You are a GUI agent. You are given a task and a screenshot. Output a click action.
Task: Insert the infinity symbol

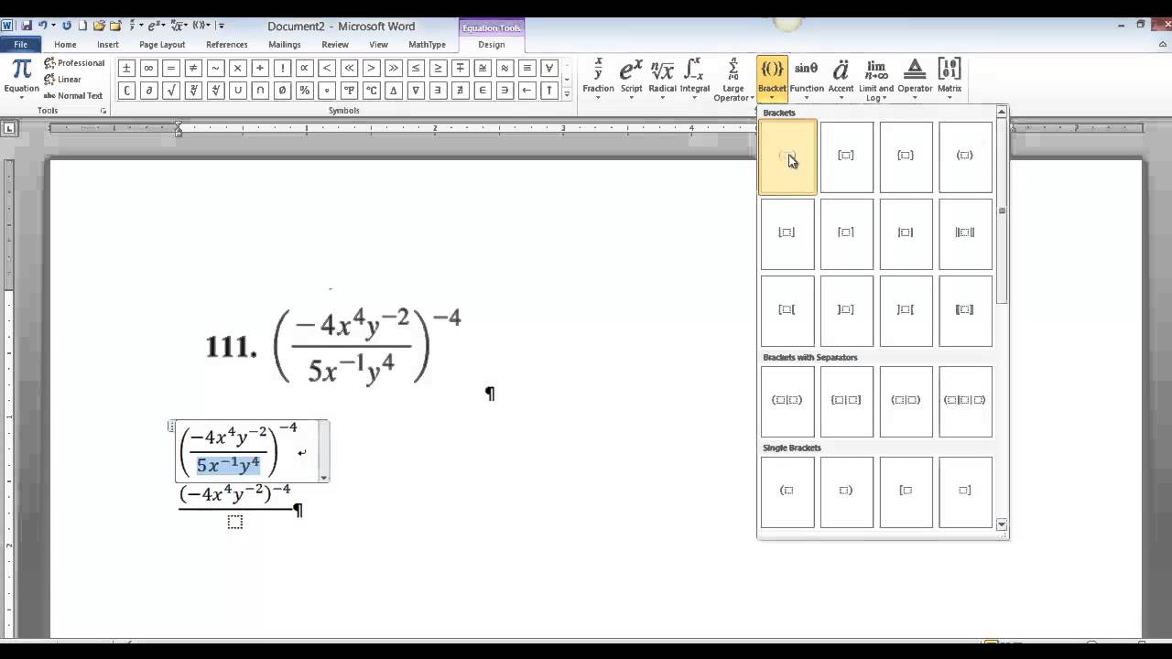click(x=148, y=68)
